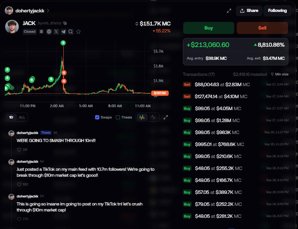298x229 pixels.
Task: Click the orange Sell button
Action: click(262, 28)
